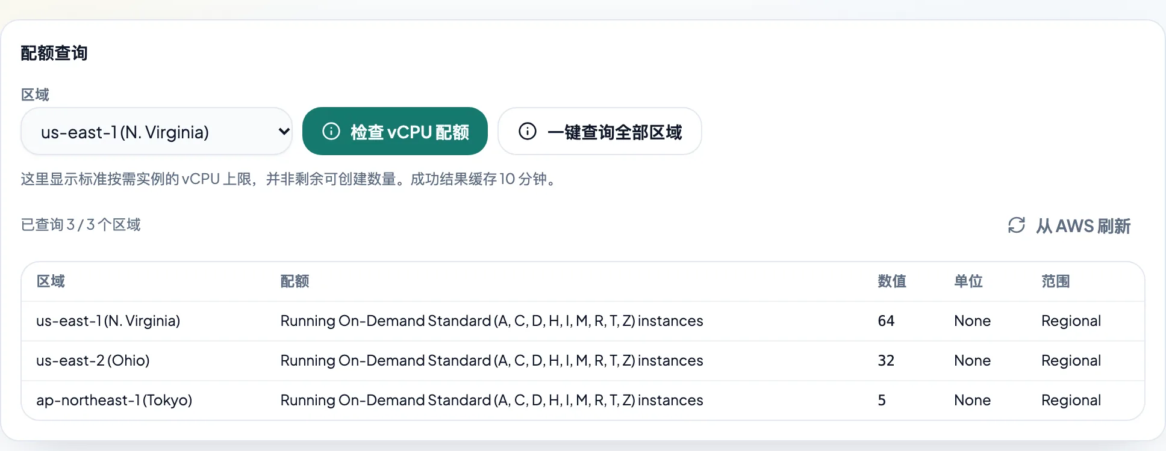The height and width of the screenshot is (451, 1166).
Task: Click the quota name in the Ohio row
Action: coord(492,360)
